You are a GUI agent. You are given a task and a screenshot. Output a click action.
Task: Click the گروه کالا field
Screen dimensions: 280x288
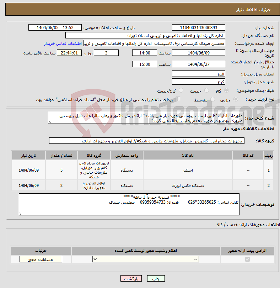pyautogui.click(x=147, y=141)
